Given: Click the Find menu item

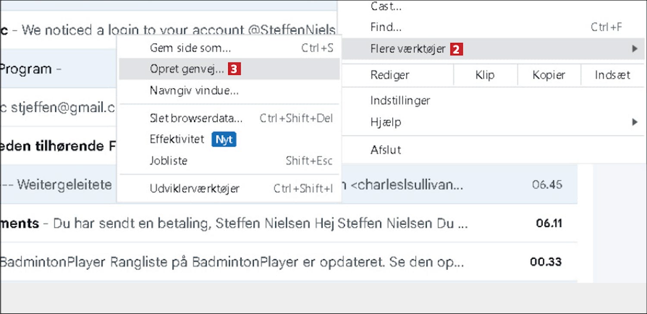Looking at the screenshot, I should pyautogui.click(x=386, y=27).
